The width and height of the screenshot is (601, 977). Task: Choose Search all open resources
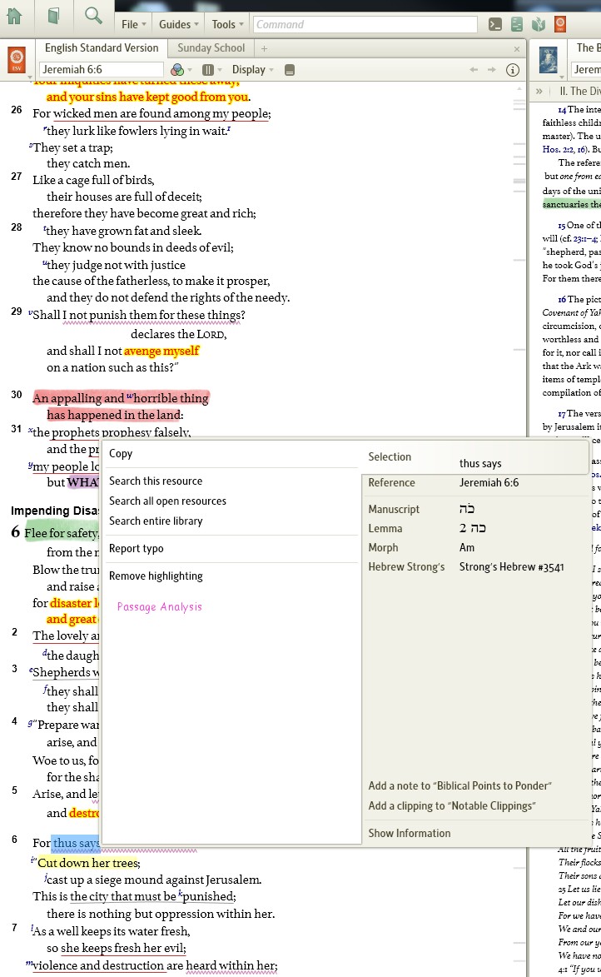pos(167,501)
